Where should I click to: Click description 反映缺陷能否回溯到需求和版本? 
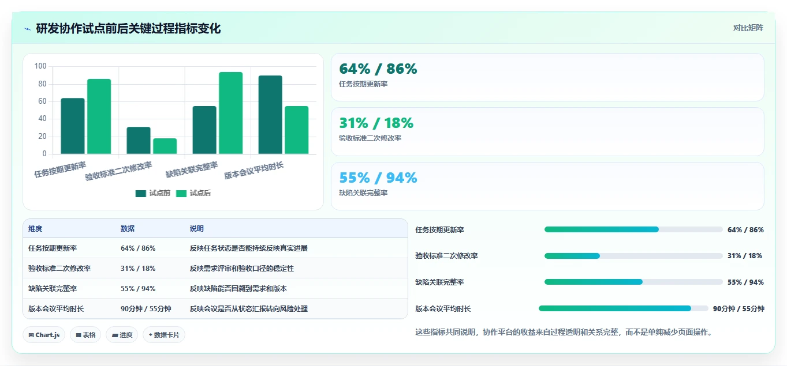coord(238,289)
